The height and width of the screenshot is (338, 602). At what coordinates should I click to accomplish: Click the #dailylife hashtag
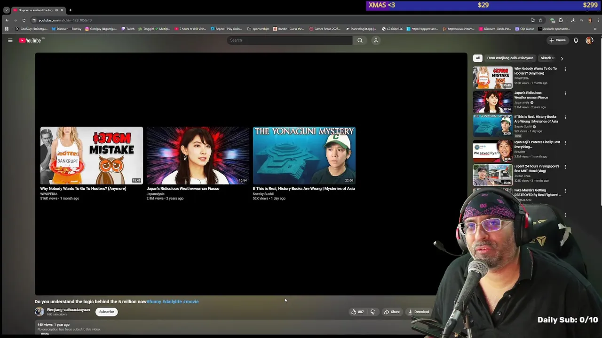[172, 302]
